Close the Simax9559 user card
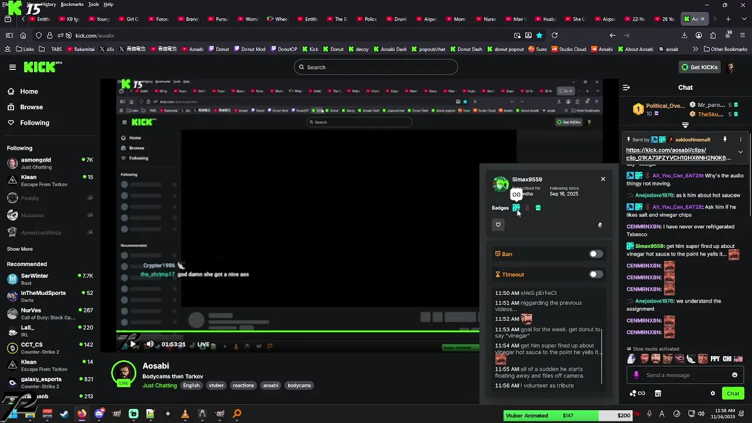The width and height of the screenshot is (752, 423). tap(603, 179)
